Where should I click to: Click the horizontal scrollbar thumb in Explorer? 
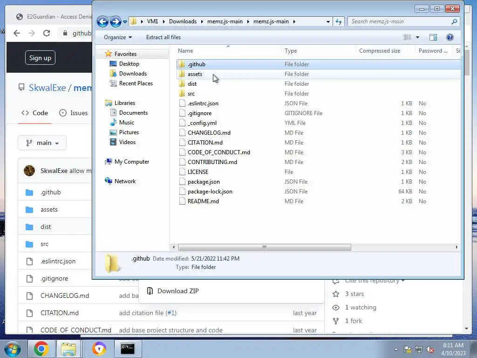click(265, 247)
